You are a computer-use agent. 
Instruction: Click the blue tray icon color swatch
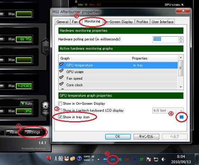tap(181, 117)
